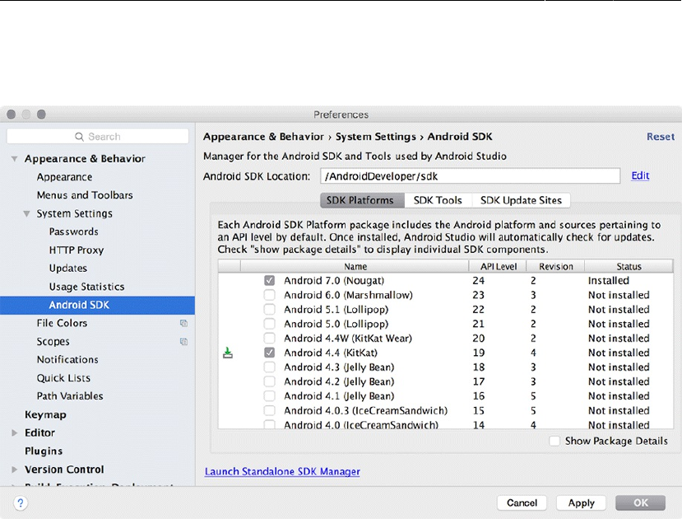
Task: Open Launch Standalone SDK Manager link
Action: click(282, 472)
